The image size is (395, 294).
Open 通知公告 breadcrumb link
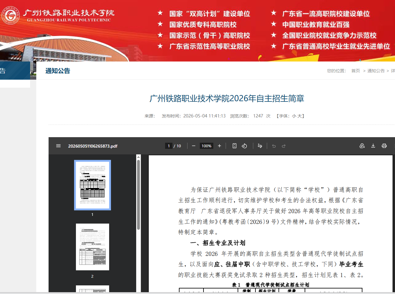tap(376, 71)
